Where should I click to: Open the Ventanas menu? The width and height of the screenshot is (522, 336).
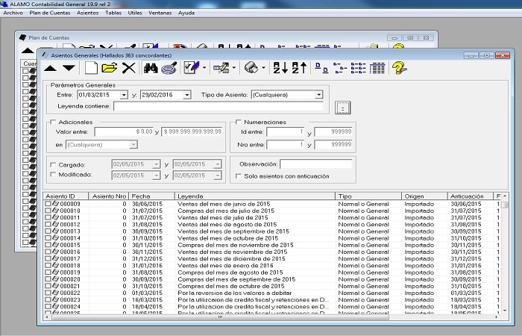160,13
